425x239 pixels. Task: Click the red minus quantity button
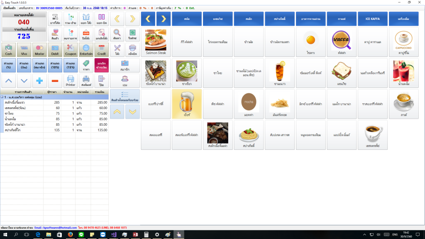[55, 81]
